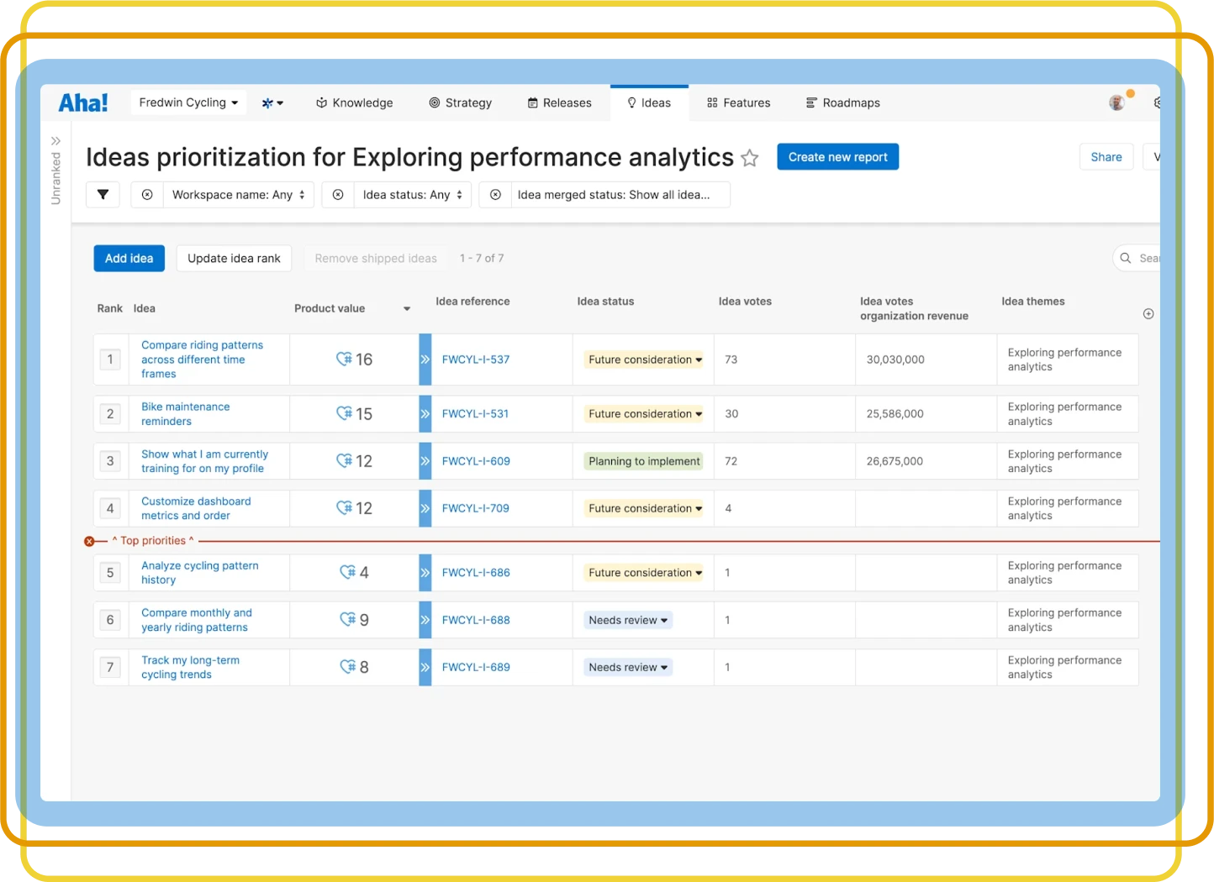This screenshot has width=1214, height=882.
Task: Open Show what I am currently training idea
Action: (204, 461)
